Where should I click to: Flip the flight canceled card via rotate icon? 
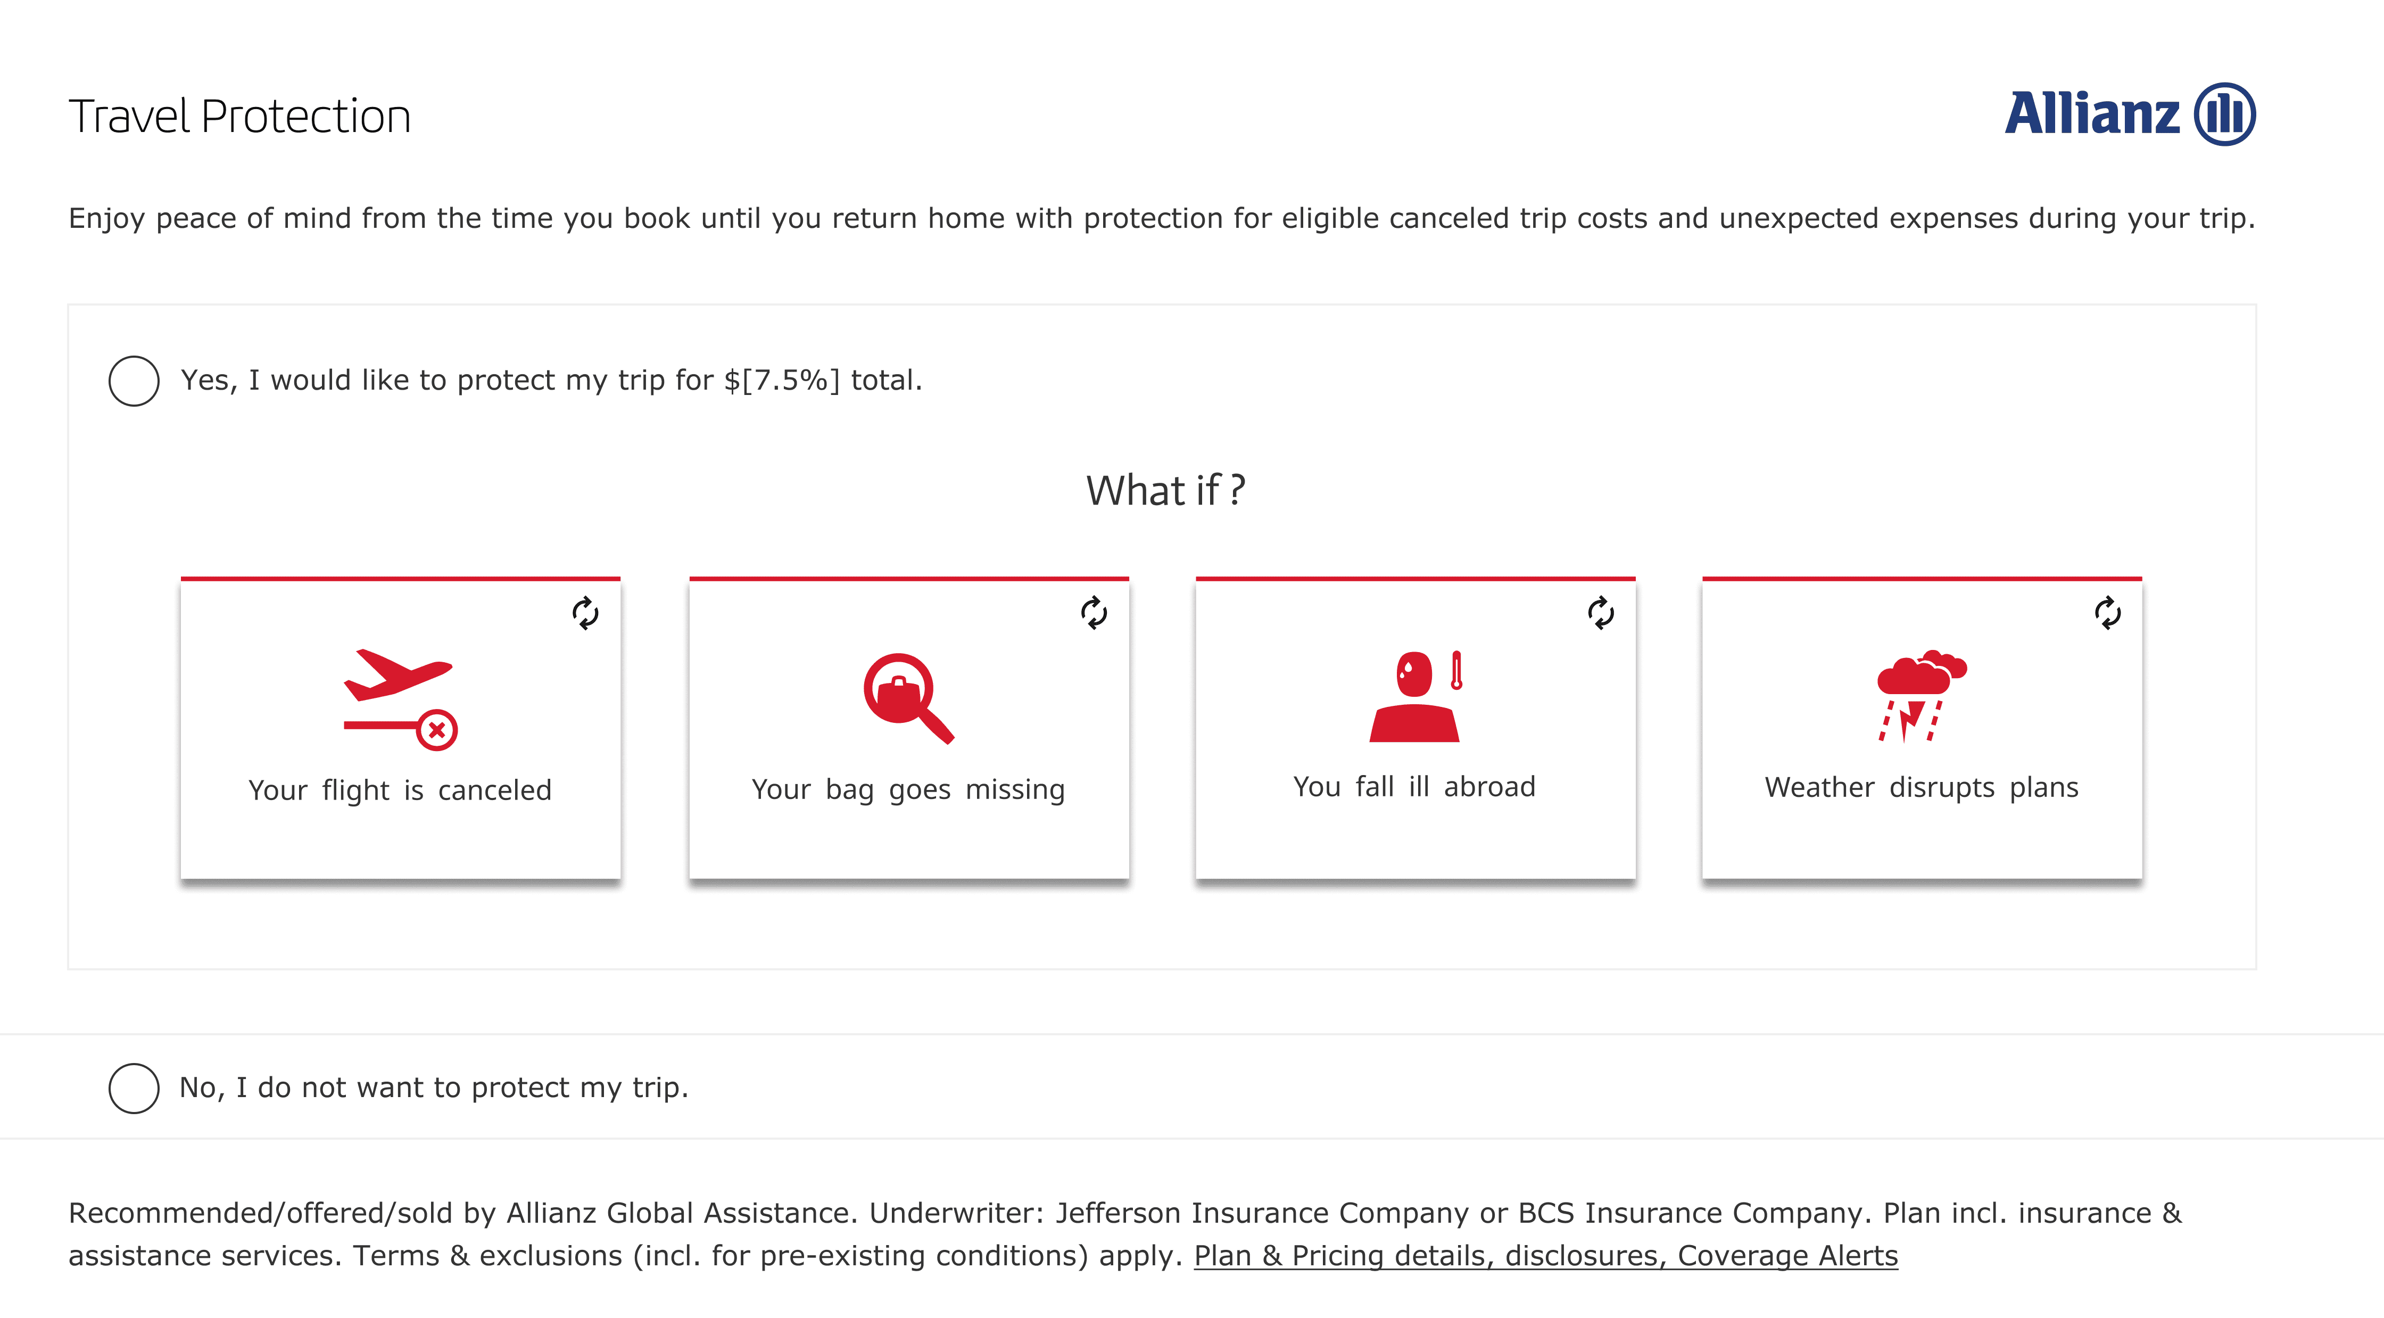click(585, 613)
